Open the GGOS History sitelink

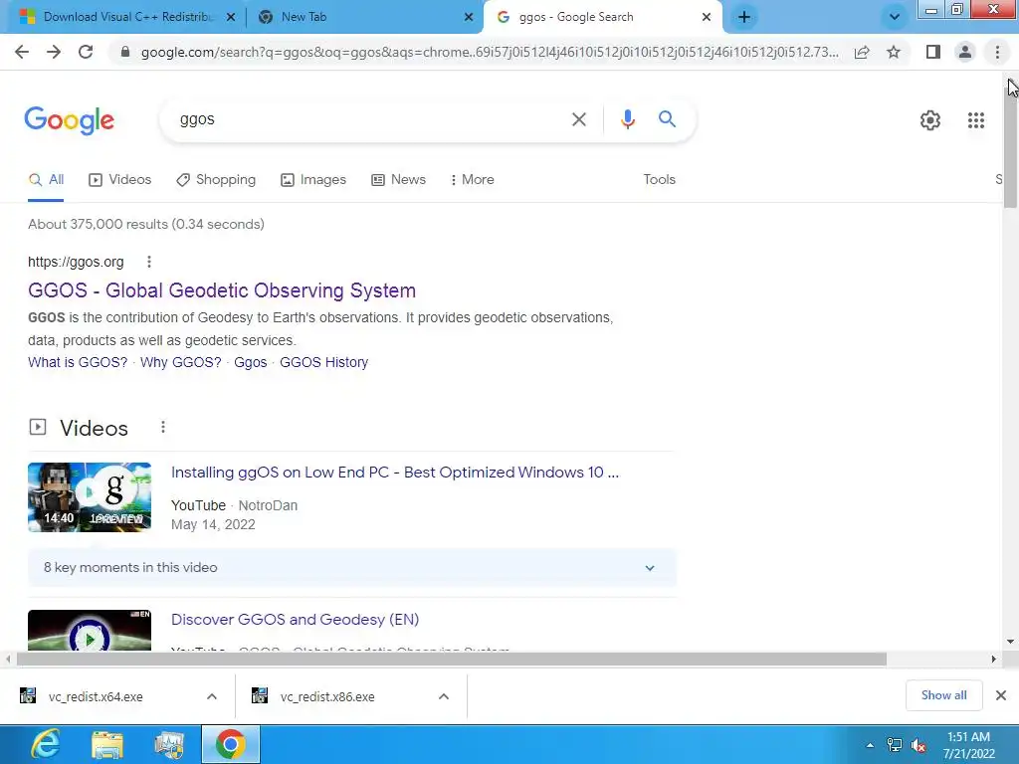pyautogui.click(x=323, y=362)
